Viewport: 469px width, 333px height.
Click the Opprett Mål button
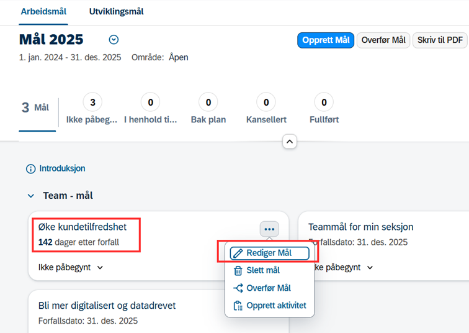(x=326, y=40)
